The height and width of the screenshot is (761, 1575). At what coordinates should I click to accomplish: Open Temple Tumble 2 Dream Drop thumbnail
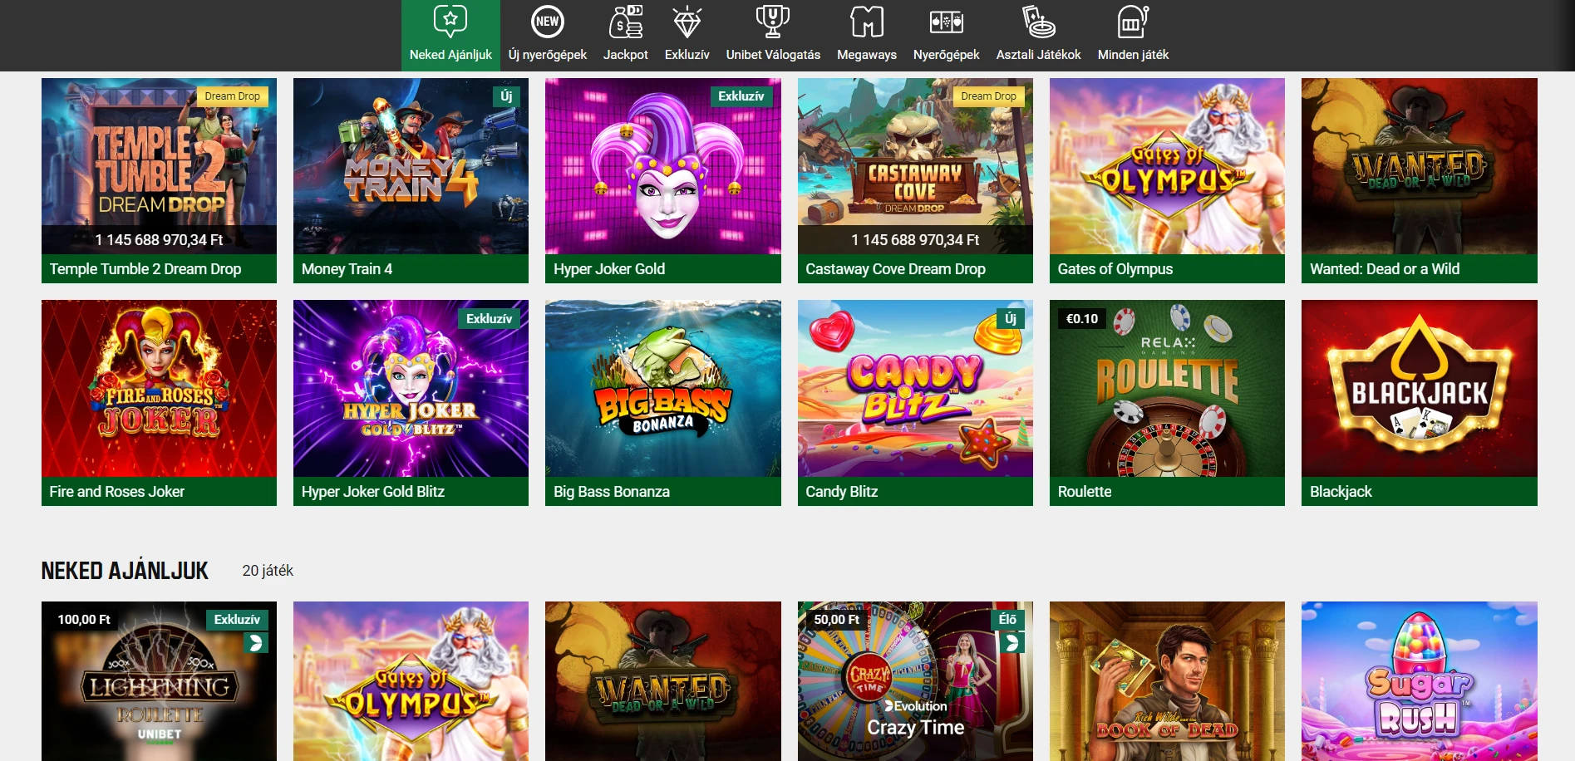[x=159, y=166]
